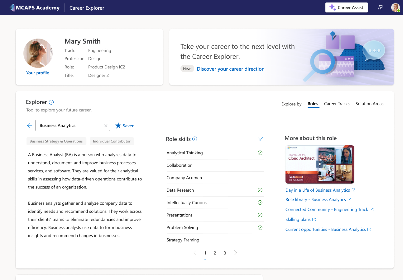Click the Analytical Thinking checkmark

(x=260, y=153)
